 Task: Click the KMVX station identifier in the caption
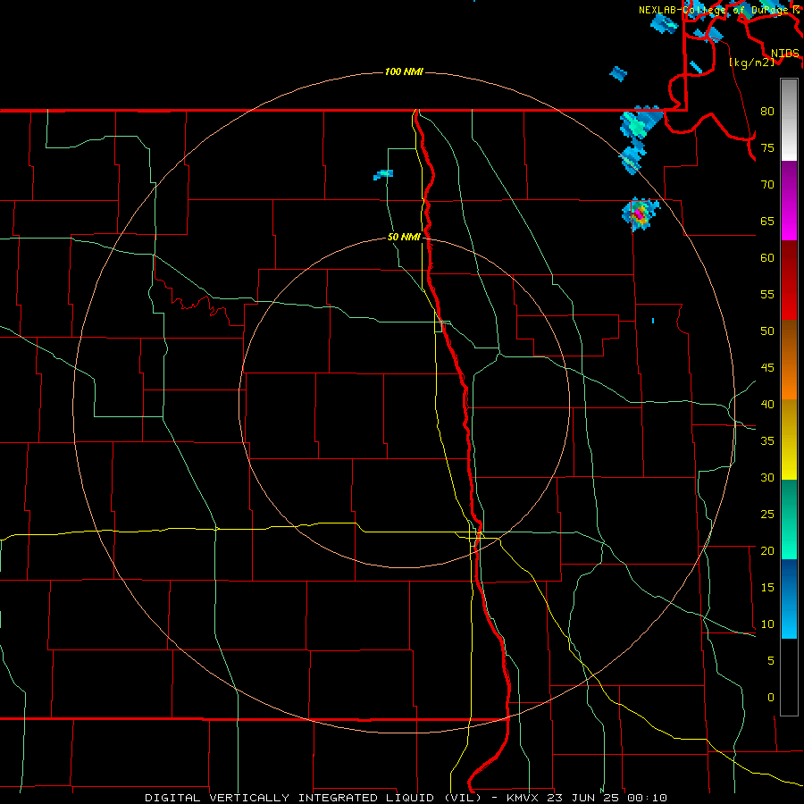[523, 798]
